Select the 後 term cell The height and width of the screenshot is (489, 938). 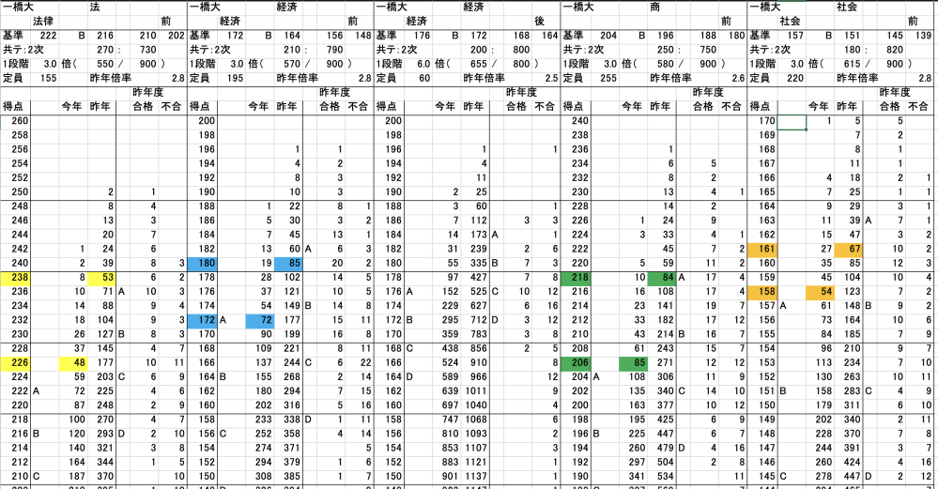[540, 21]
